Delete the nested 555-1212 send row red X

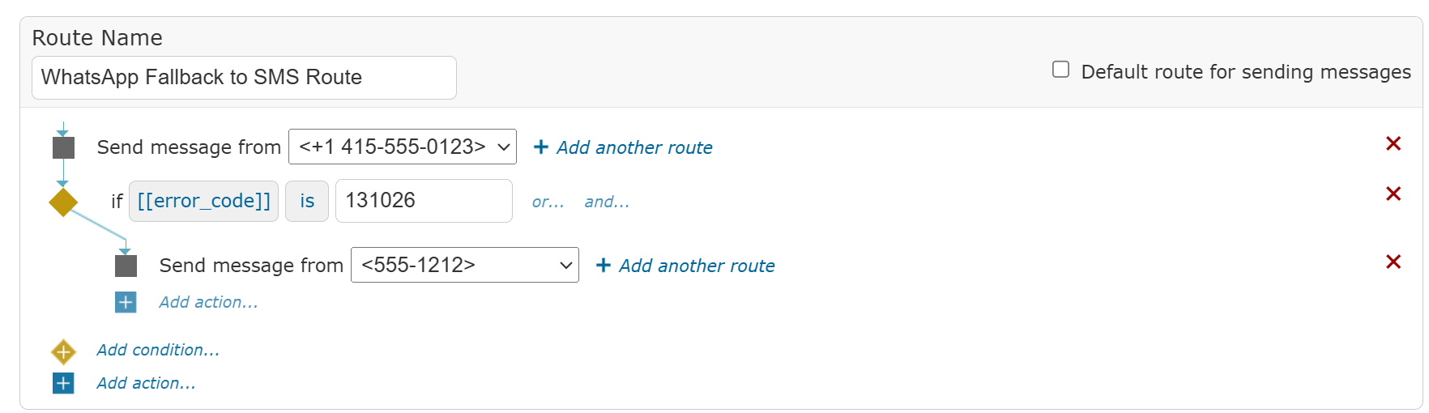click(1393, 262)
